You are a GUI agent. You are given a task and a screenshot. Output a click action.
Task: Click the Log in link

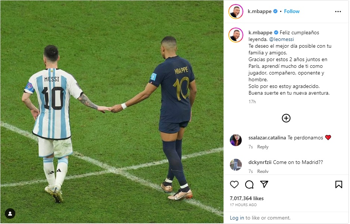point(237,218)
